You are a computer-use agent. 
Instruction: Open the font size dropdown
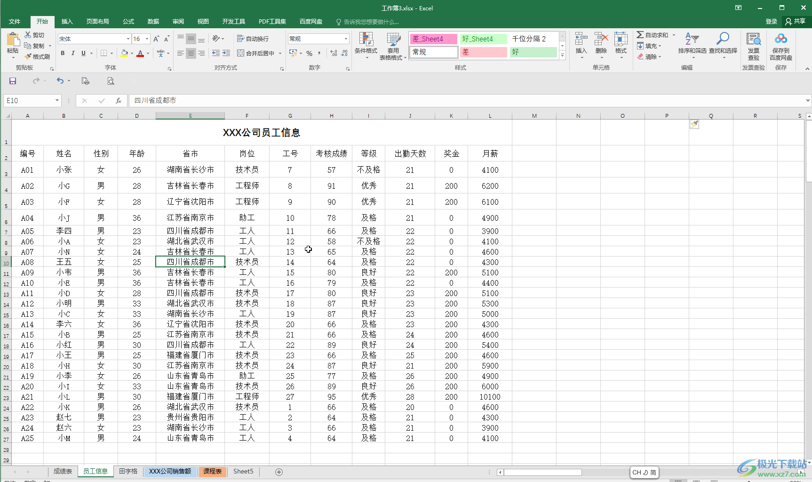click(147, 39)
